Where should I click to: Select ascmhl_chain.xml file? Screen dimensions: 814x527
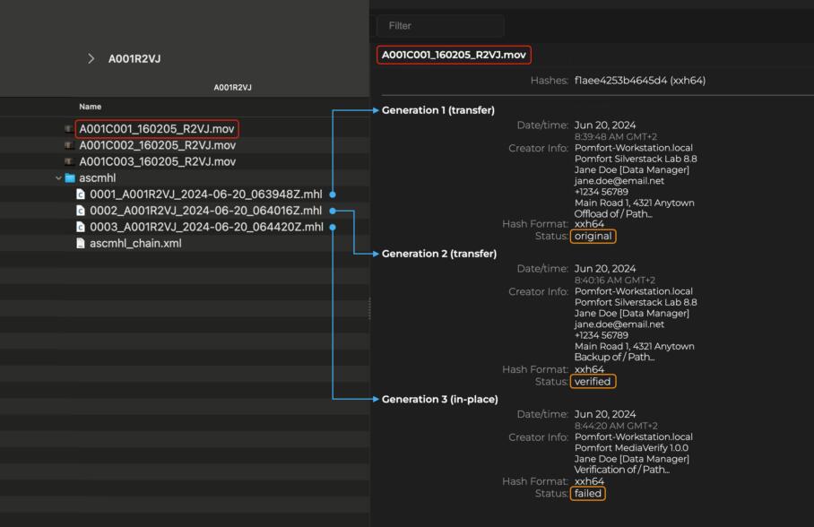click(135, 243)
